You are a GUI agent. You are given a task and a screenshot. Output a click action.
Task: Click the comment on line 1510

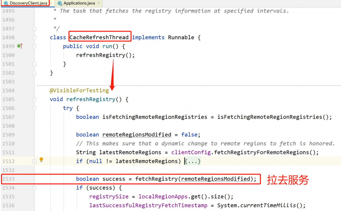coord(205,143)
